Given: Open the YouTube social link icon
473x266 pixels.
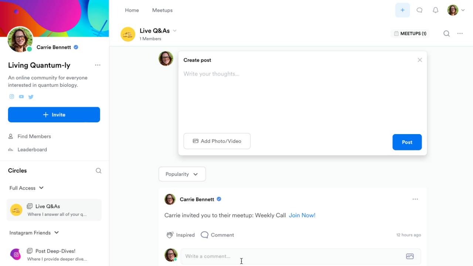Looking at the screenshot, I should click(21, 96).
